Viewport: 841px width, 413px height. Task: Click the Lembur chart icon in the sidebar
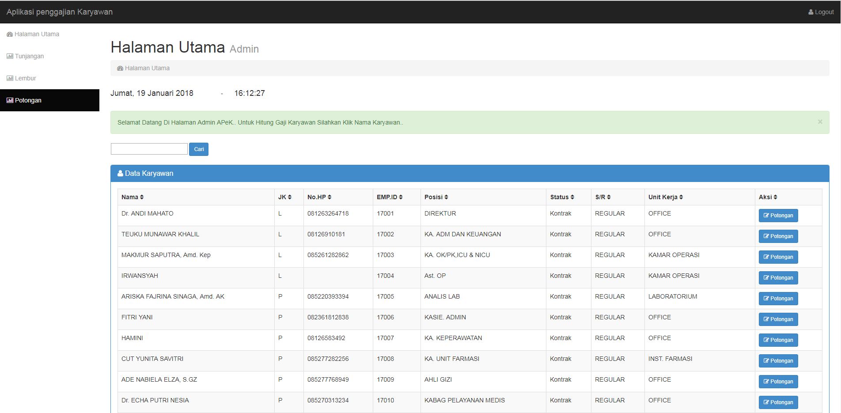[x=10, y=78]
